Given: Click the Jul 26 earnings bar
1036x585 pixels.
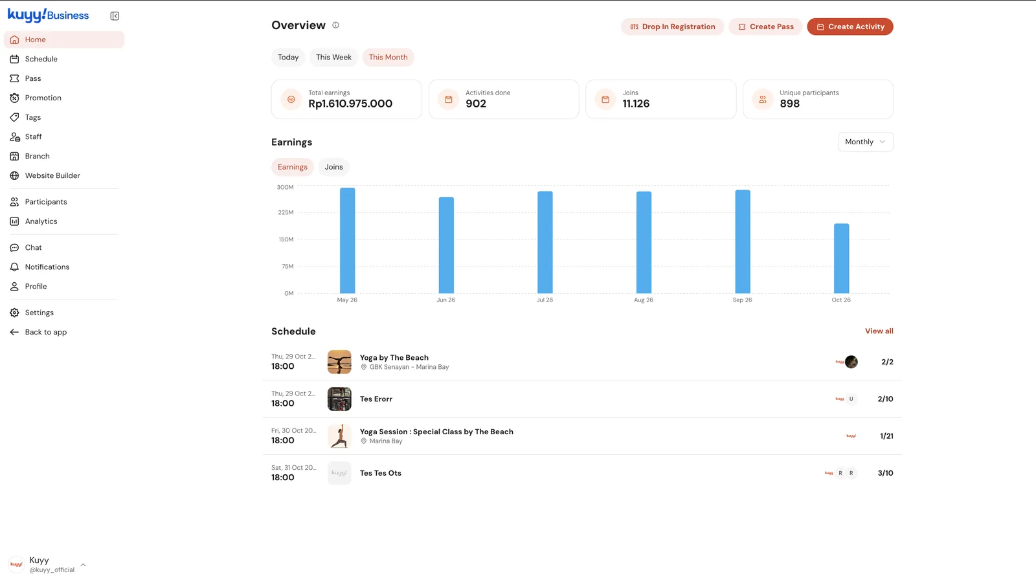Looking at the screenshot, I should pos(545,243).
